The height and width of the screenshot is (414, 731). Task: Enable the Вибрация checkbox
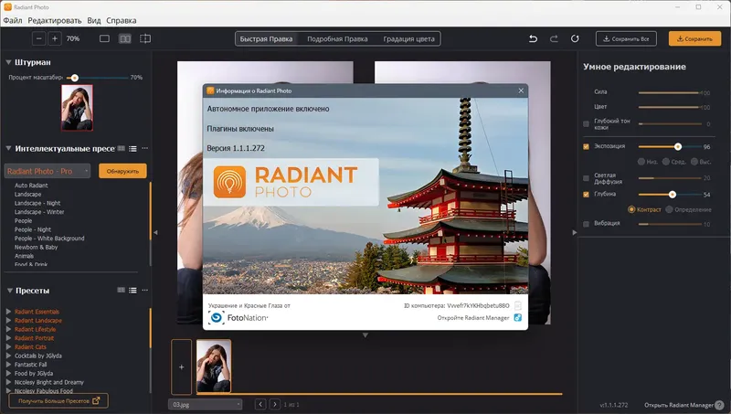tap(586, 224)
